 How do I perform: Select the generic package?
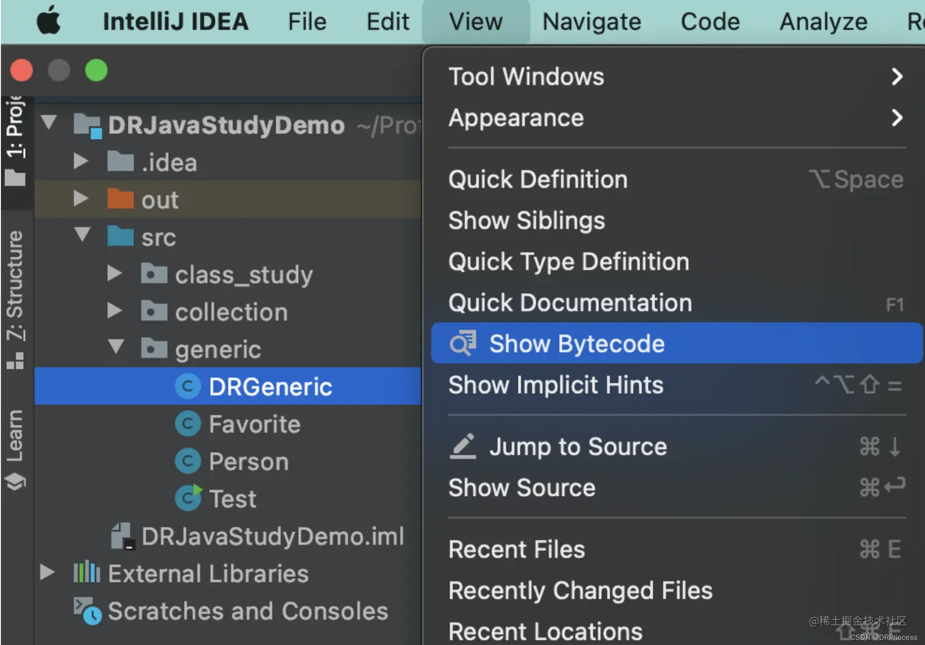coord(218,350)
